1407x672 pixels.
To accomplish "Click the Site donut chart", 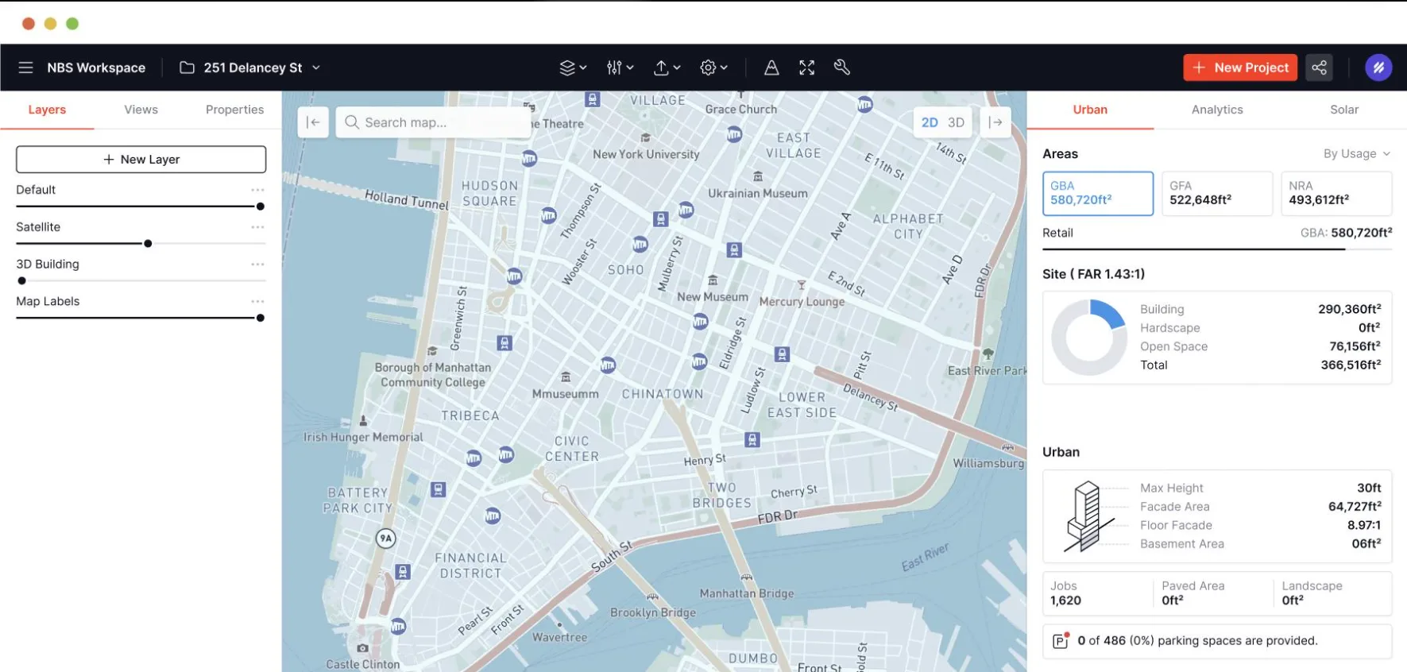I will (1089, 338).
